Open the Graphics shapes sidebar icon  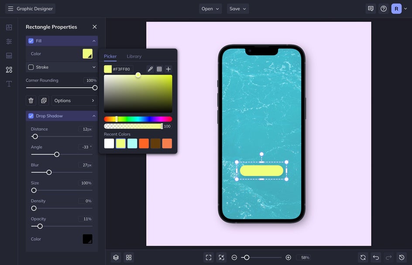tap(9, 70)
